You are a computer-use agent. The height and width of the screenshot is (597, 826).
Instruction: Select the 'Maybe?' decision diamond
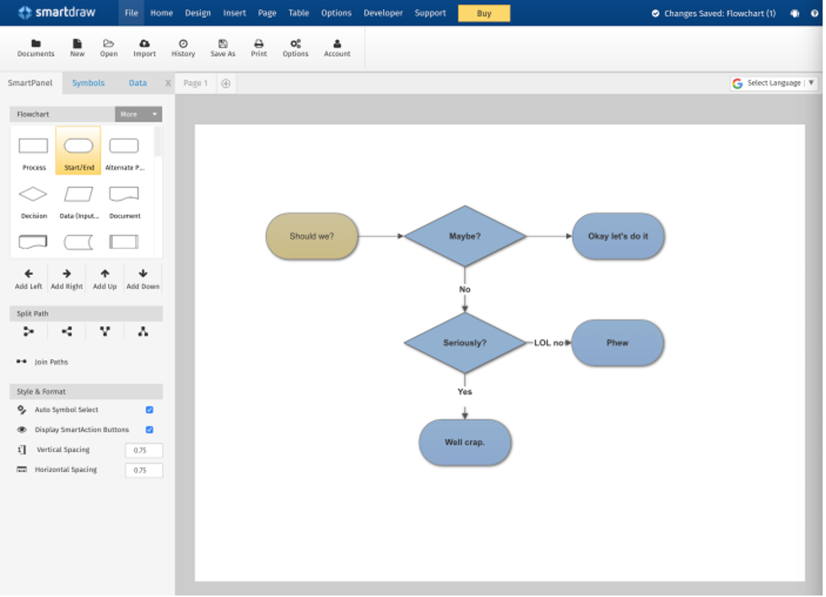pyautogui.click(x=465, y=237)
